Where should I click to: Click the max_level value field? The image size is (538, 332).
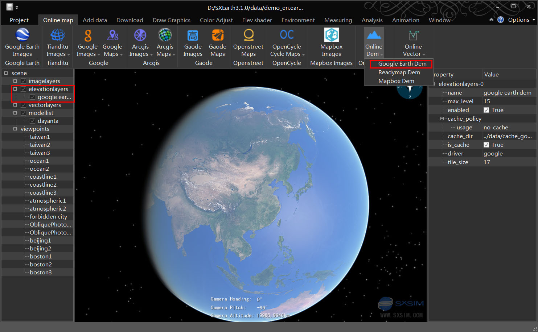point(508,101)
